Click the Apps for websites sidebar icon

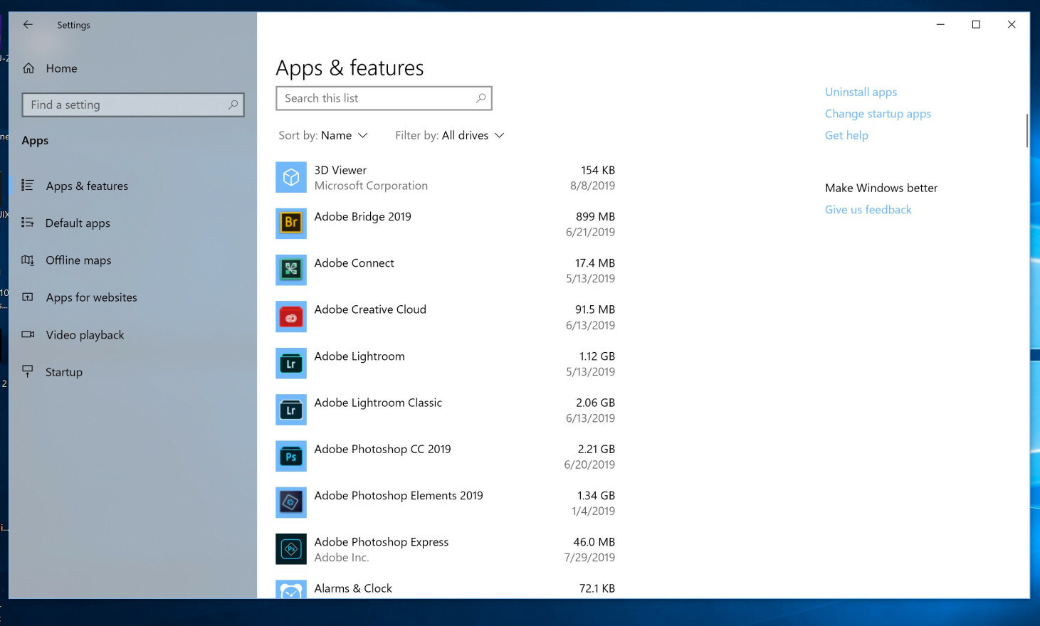(x=28, y=297)
